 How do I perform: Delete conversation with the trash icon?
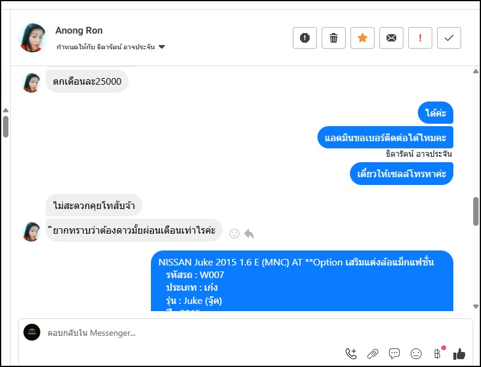point(334,38)
